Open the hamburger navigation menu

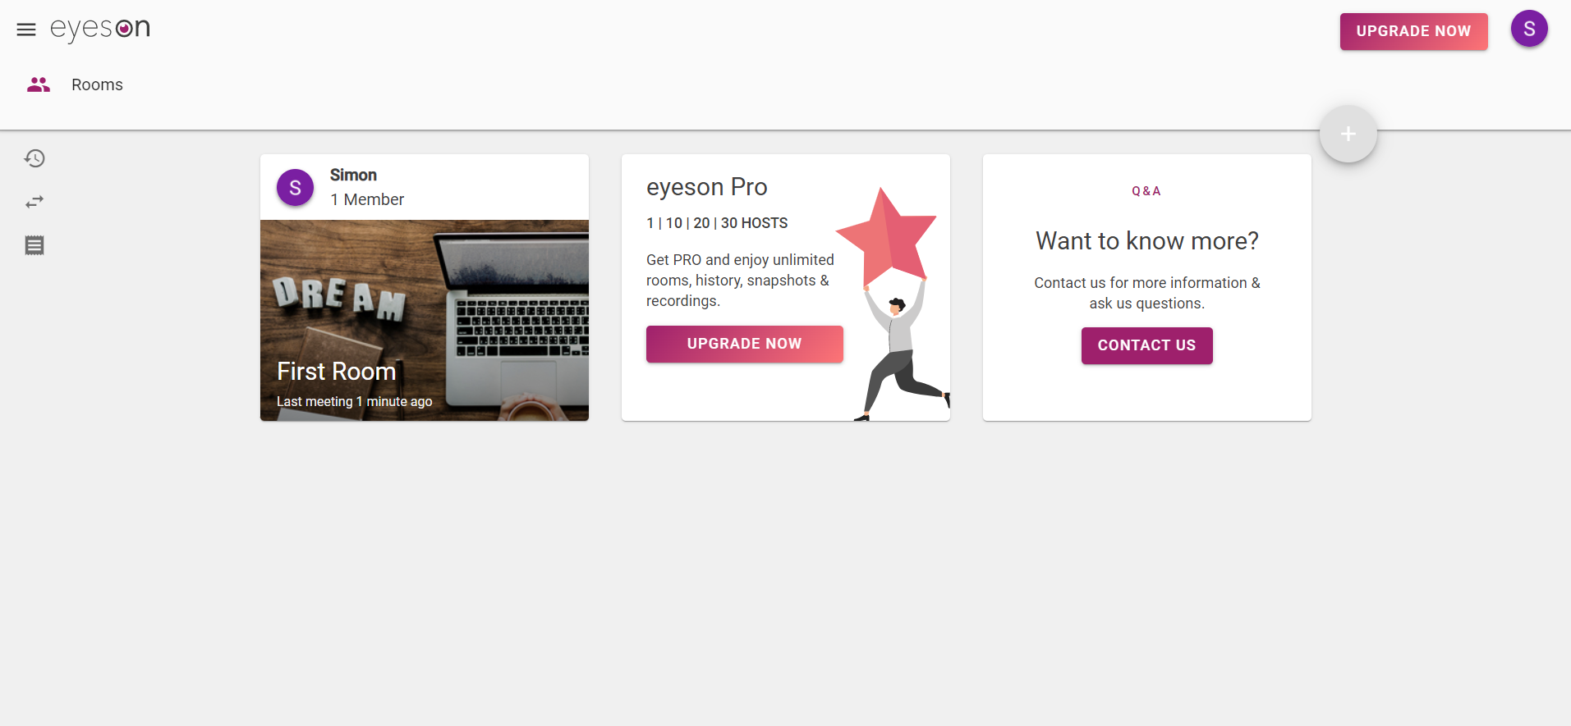(26, 30)
